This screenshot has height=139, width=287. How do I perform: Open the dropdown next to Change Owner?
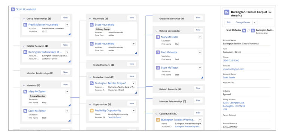[254, 22]
